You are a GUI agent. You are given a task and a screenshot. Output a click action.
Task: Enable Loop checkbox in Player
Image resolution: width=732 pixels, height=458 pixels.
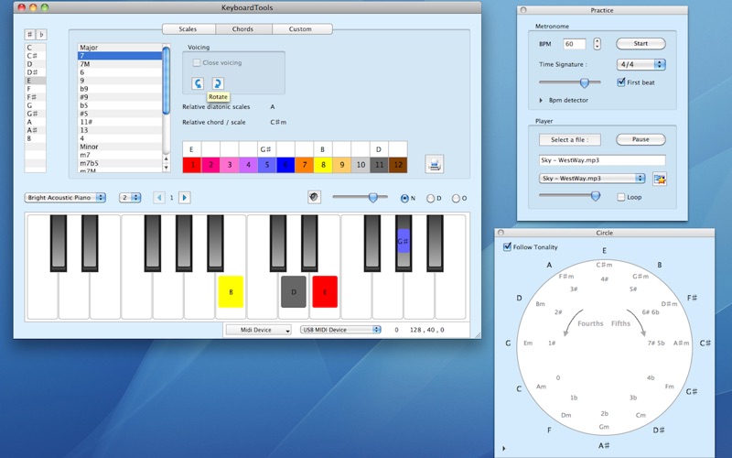coord(621,197)
